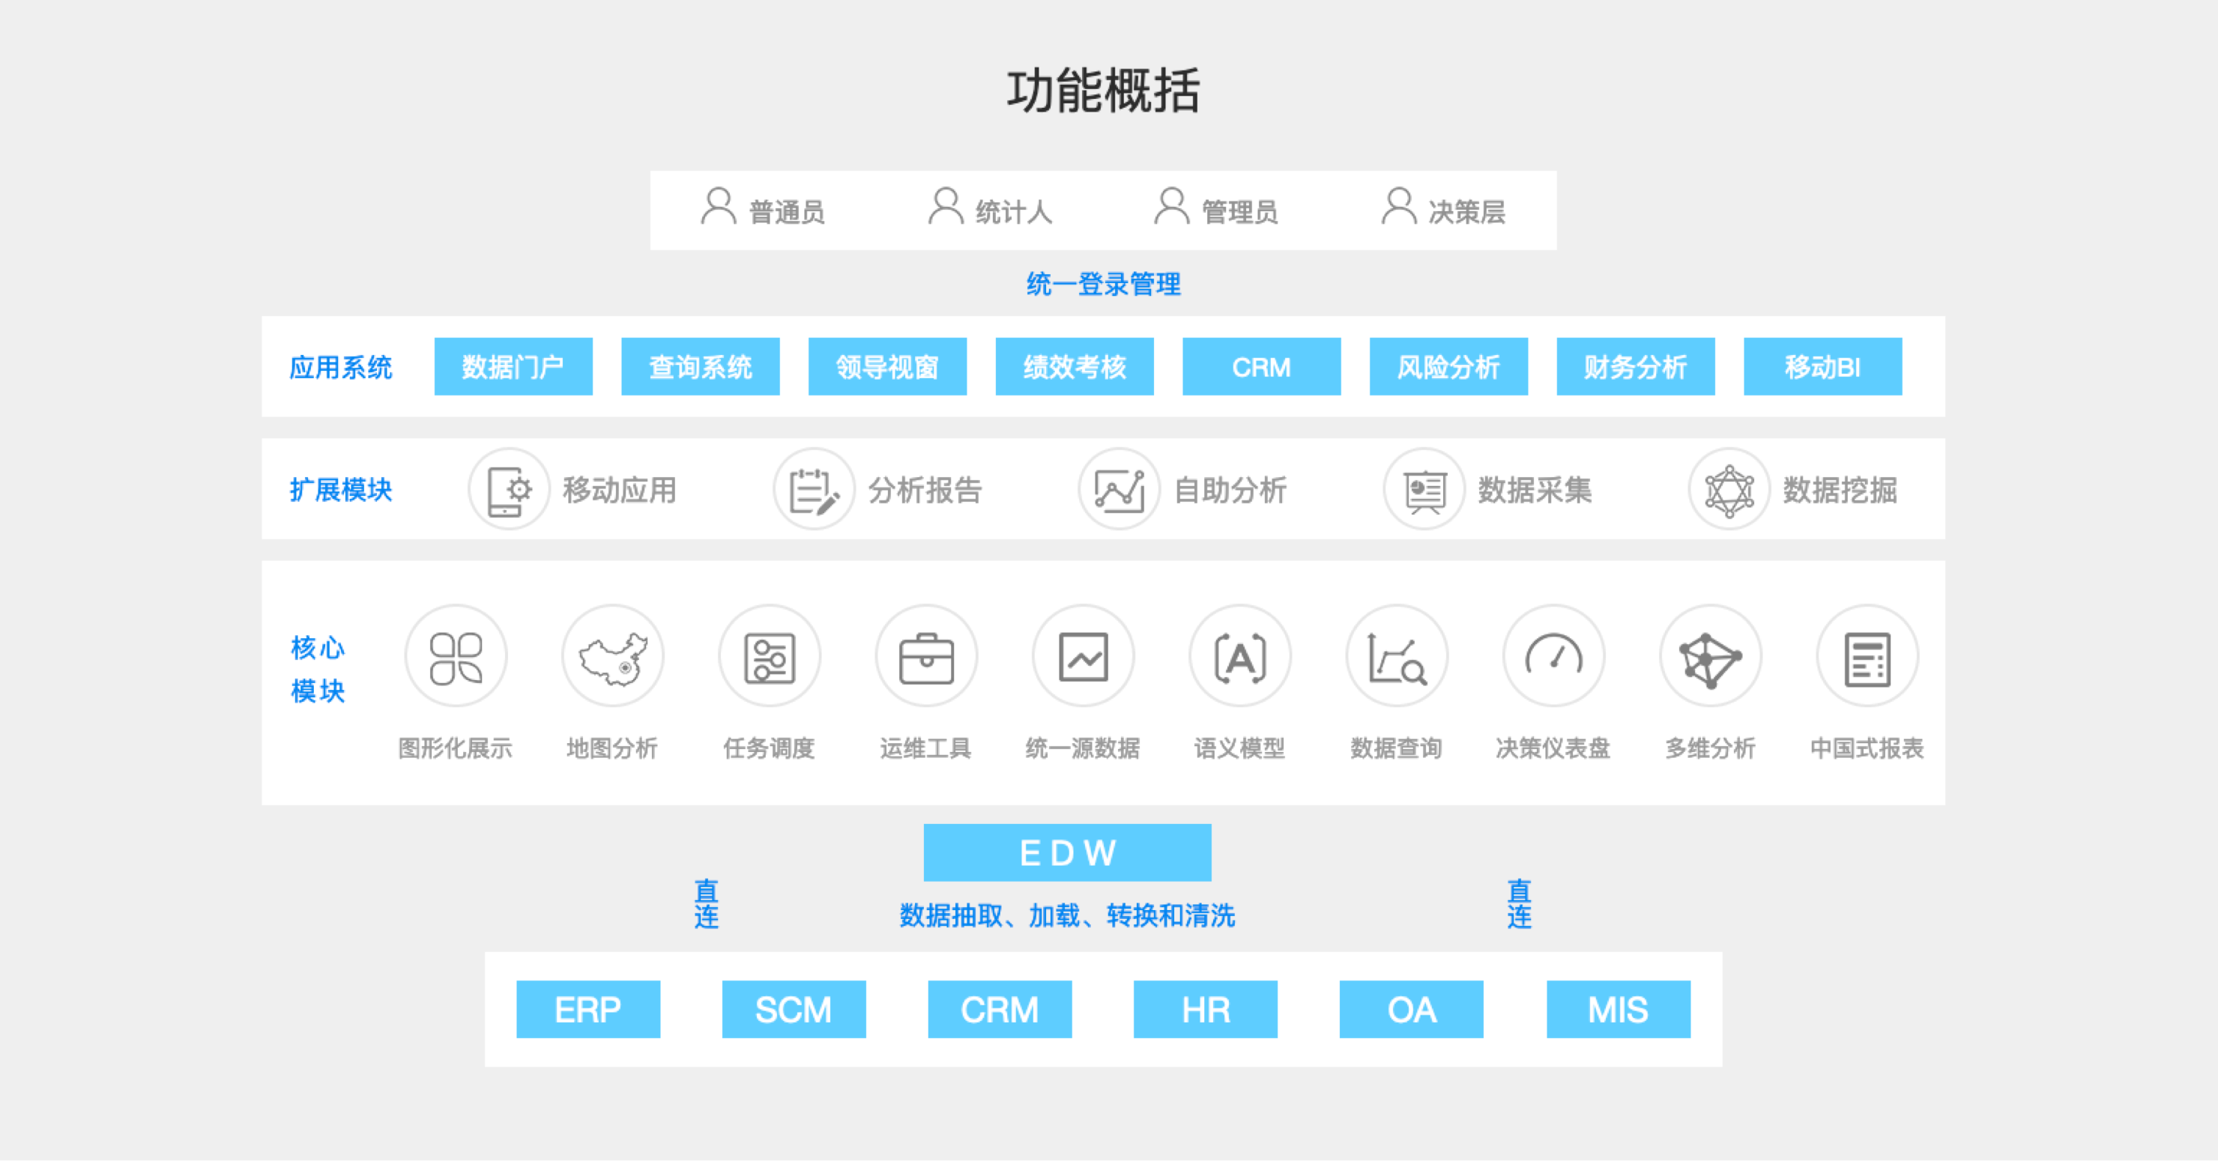Click the 应用系统 row label
Screen dimensions: 2218x1161
click(340, 368)
